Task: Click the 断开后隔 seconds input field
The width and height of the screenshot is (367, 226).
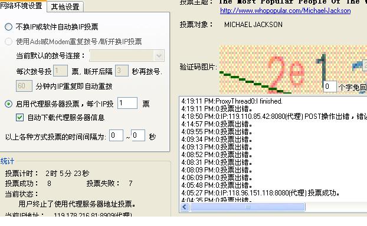Action: coord(122,71)
